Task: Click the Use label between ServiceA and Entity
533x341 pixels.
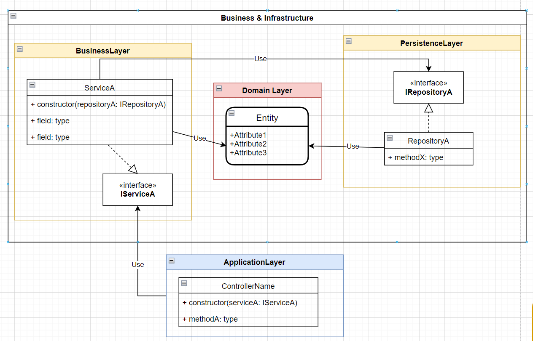Action: pos(199,138)
